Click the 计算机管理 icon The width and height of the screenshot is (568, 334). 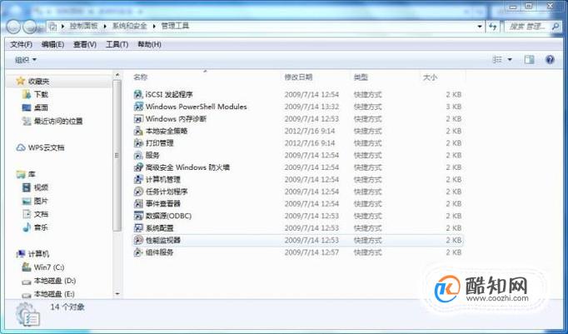138,179
